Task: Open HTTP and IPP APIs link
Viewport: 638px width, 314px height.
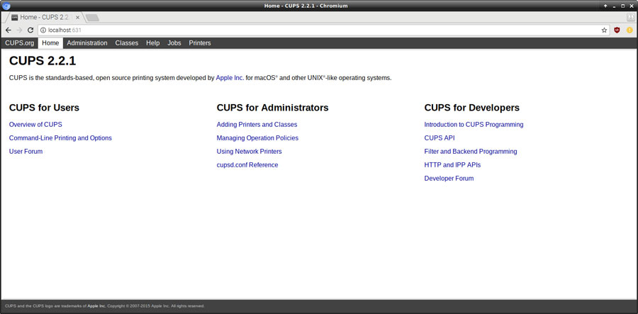Action: [452, 164]
